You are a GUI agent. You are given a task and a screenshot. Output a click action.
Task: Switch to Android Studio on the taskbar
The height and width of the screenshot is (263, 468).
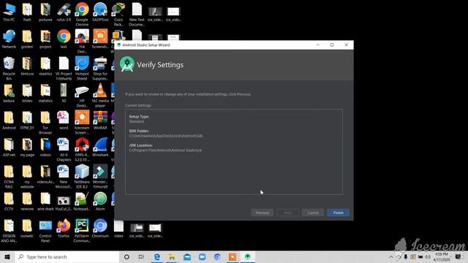(x=247, y=256)
